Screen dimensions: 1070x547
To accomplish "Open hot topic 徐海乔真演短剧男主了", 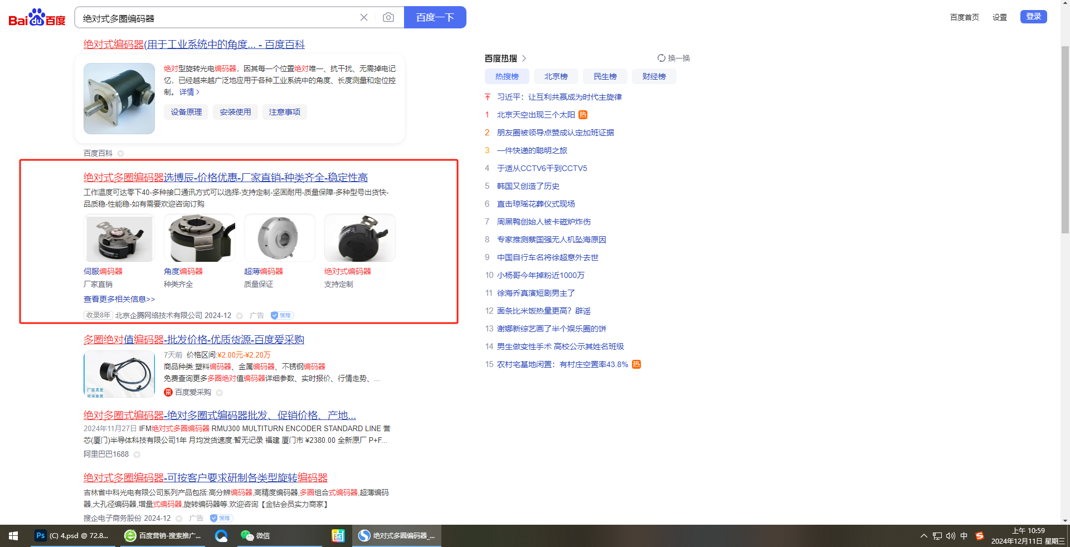I will [536, 293].
